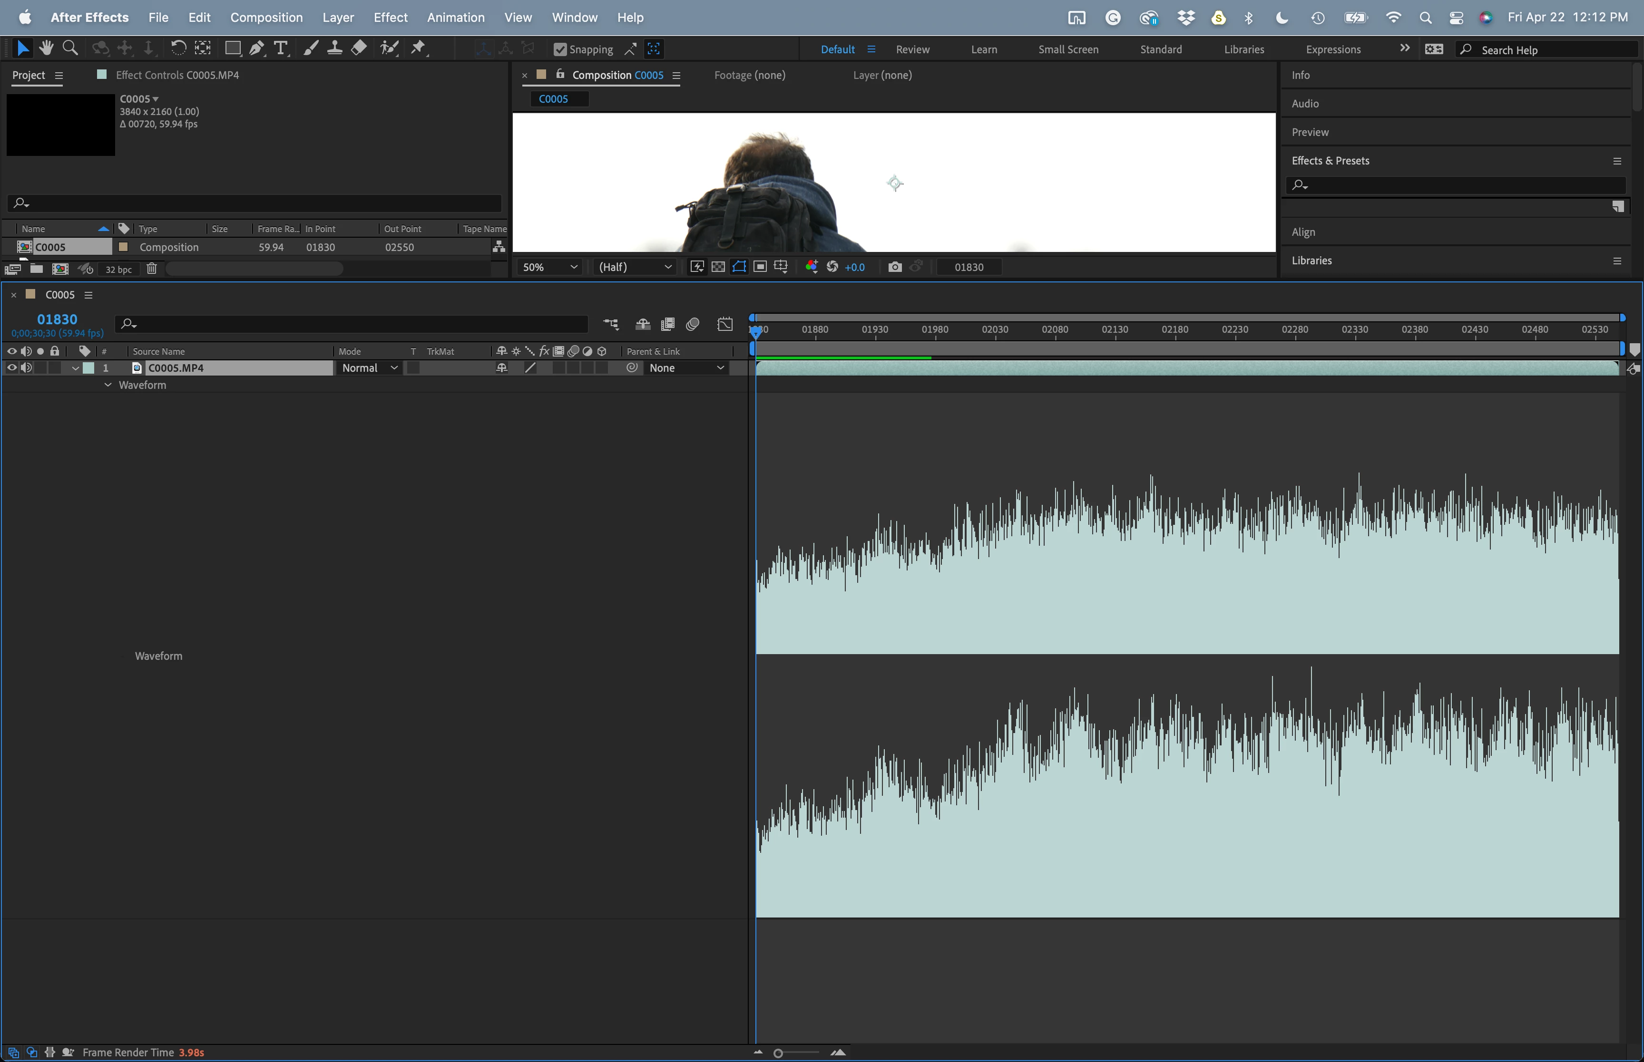This screenshot has height=1062, width=1644.
Task: Select the Rectangle shape tool
Action: pos(233,48)
